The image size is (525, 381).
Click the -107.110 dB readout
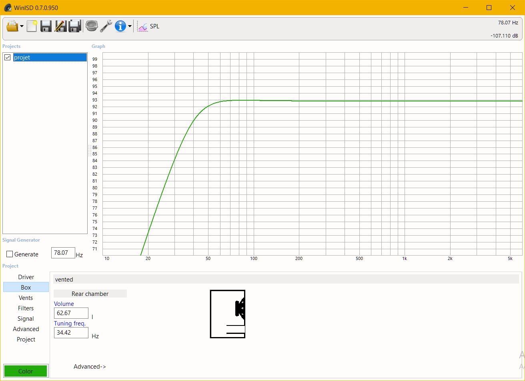[504, 36]
